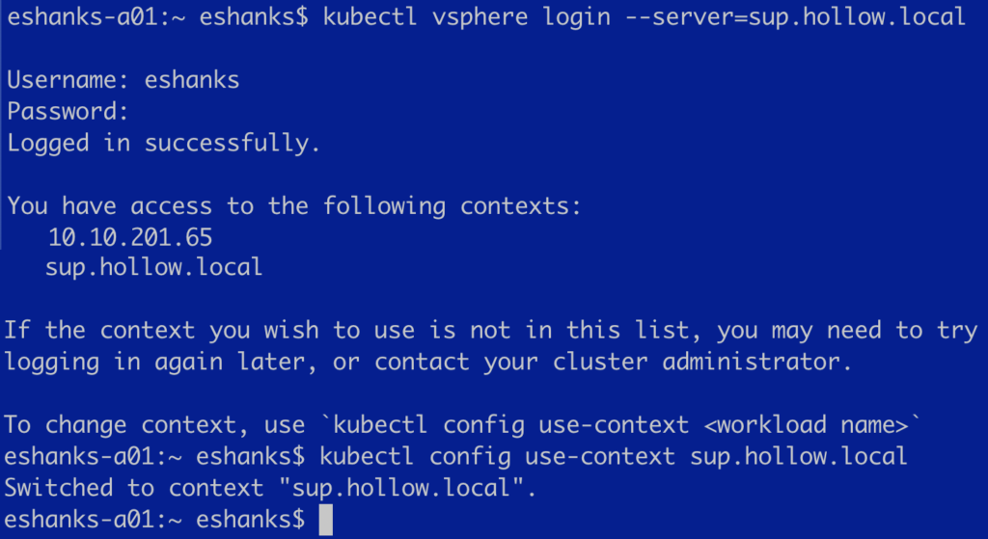Click the "Username: eshanks" line

[123, 80]
